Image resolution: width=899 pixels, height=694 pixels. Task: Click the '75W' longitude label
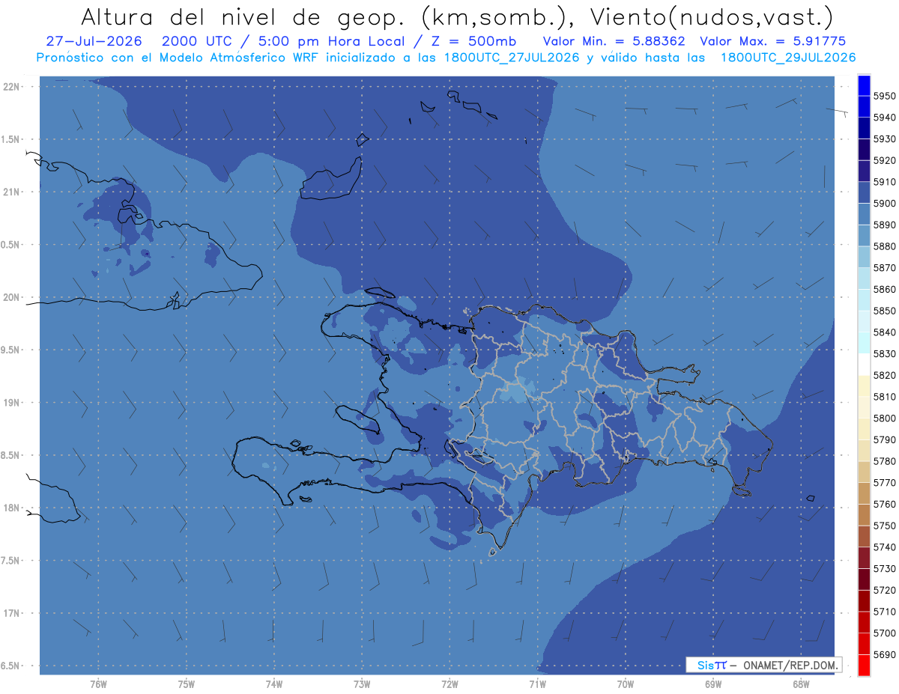[187, 684]
